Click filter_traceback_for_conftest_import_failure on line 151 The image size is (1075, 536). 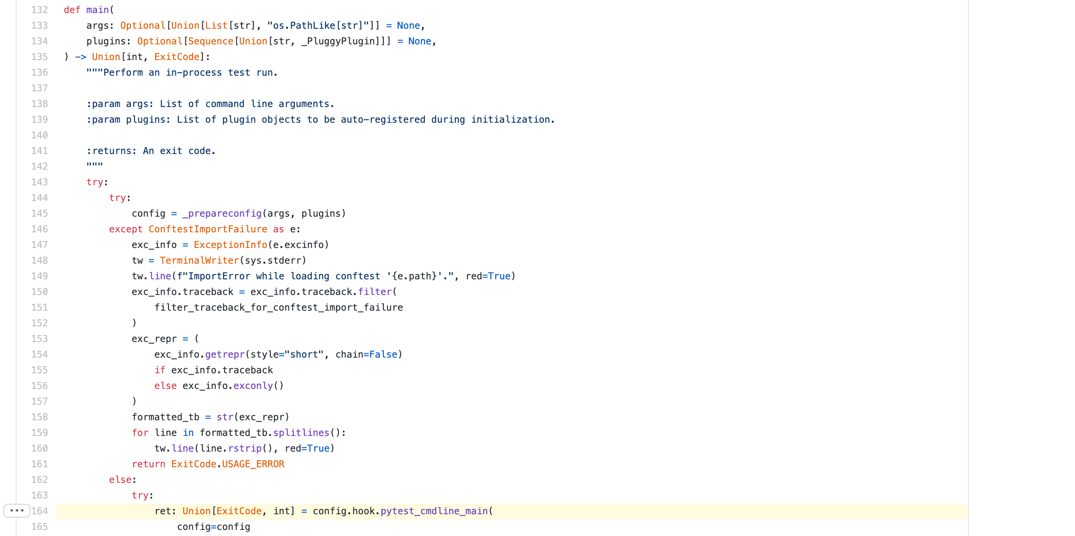click(279, 307)
